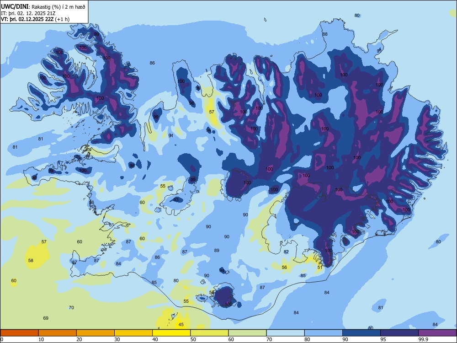Click the 30–40 golden legend swatch
The width and height of the screenshot is (457, 343).
(x=133, y=333)
